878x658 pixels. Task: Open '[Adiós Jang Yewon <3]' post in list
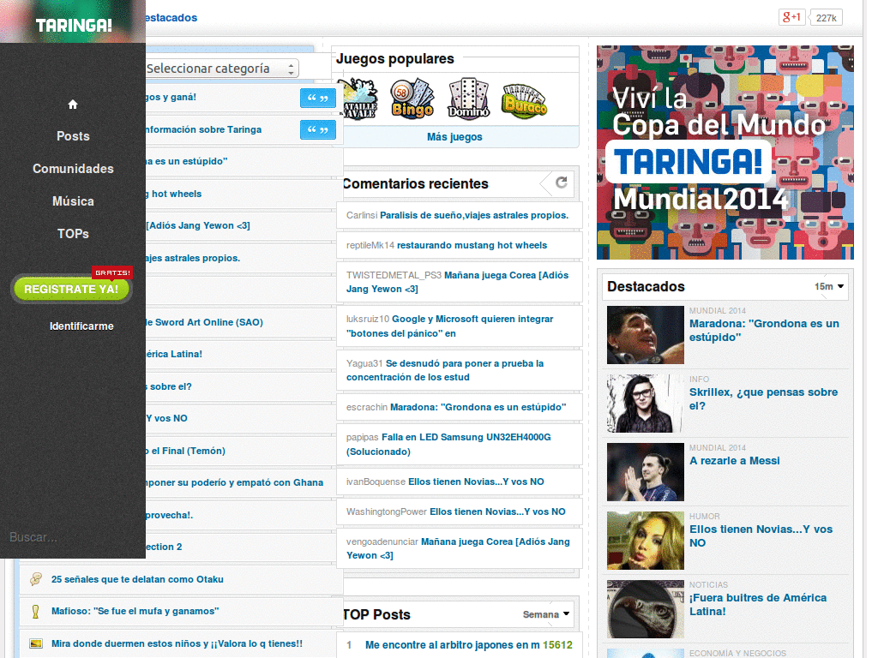coord(198,225)
